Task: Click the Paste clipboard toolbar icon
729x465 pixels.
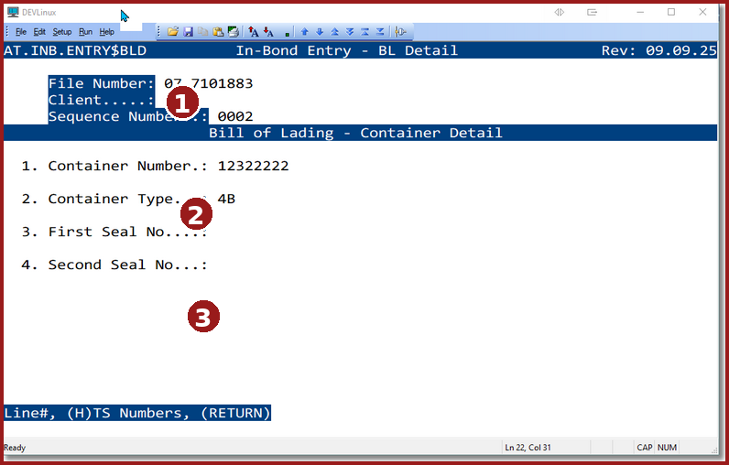Action: [x=218, y=31]
